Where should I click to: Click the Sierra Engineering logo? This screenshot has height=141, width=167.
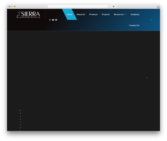coord(28,15)
